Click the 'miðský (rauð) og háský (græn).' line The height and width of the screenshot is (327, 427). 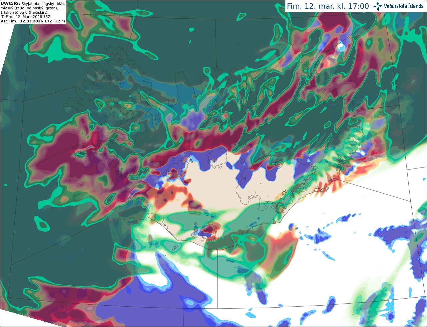(29, 8)
